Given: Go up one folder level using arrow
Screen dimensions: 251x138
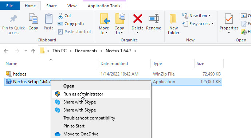Looking at the screenshot, I should (x=33, y=51).
